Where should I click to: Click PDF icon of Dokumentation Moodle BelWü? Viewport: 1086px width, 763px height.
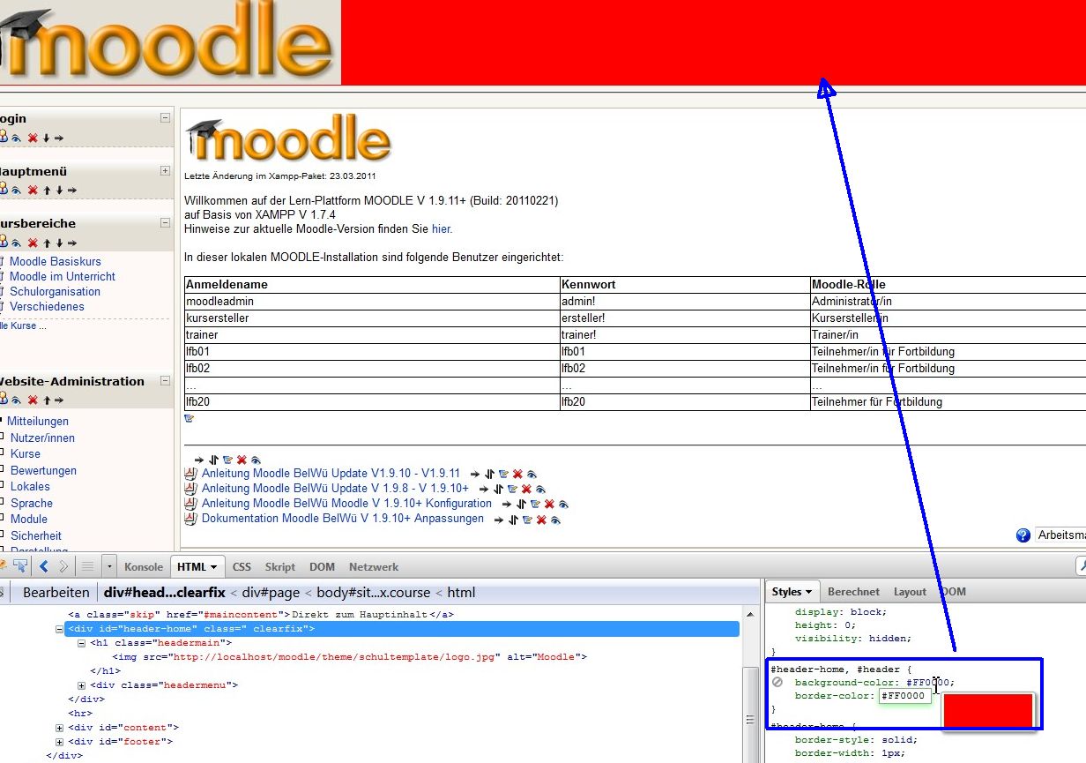pos(190,519)
